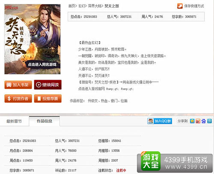This screenshot has height=174, width=214.
Task: Click the 保存快捷方式 shortcut icon
Action: click(x=180, y=6)
